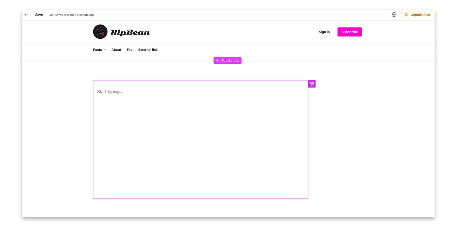Click the back arrow to exit the editor
Image resolution: width=457 pixels, height=228 pixels.
tap(26, 15)
